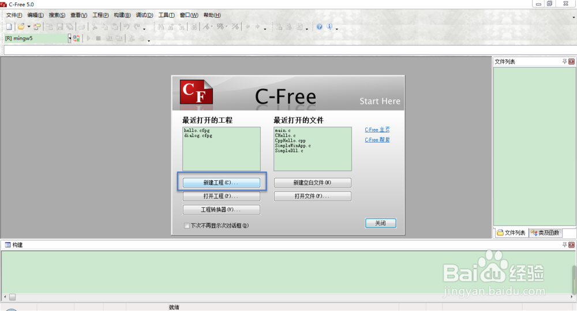Select CppHello.cpp in recent files
577x311 pixels.
[290, 141]
